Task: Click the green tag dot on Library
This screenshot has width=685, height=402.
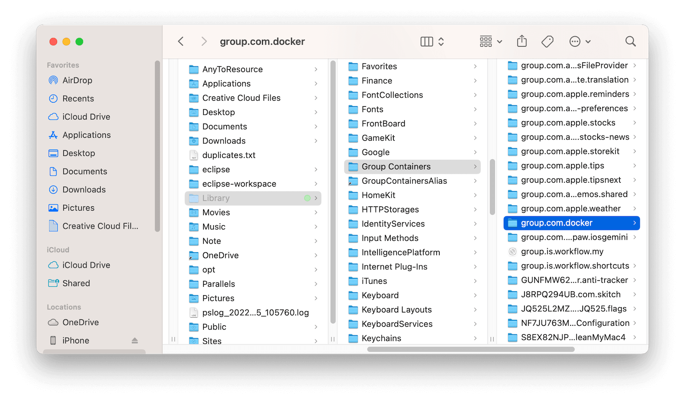Action: (307, 198)
